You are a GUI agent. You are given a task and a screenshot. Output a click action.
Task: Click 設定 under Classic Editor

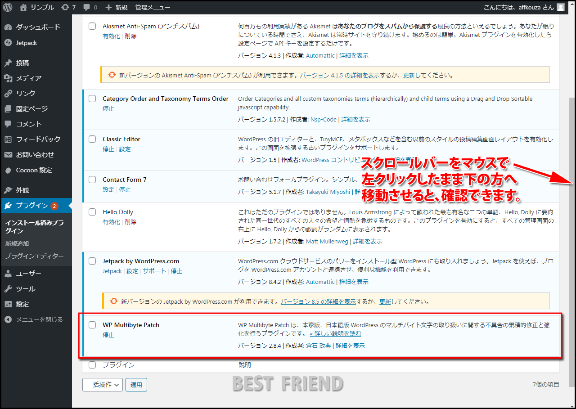tap(125, 149)
